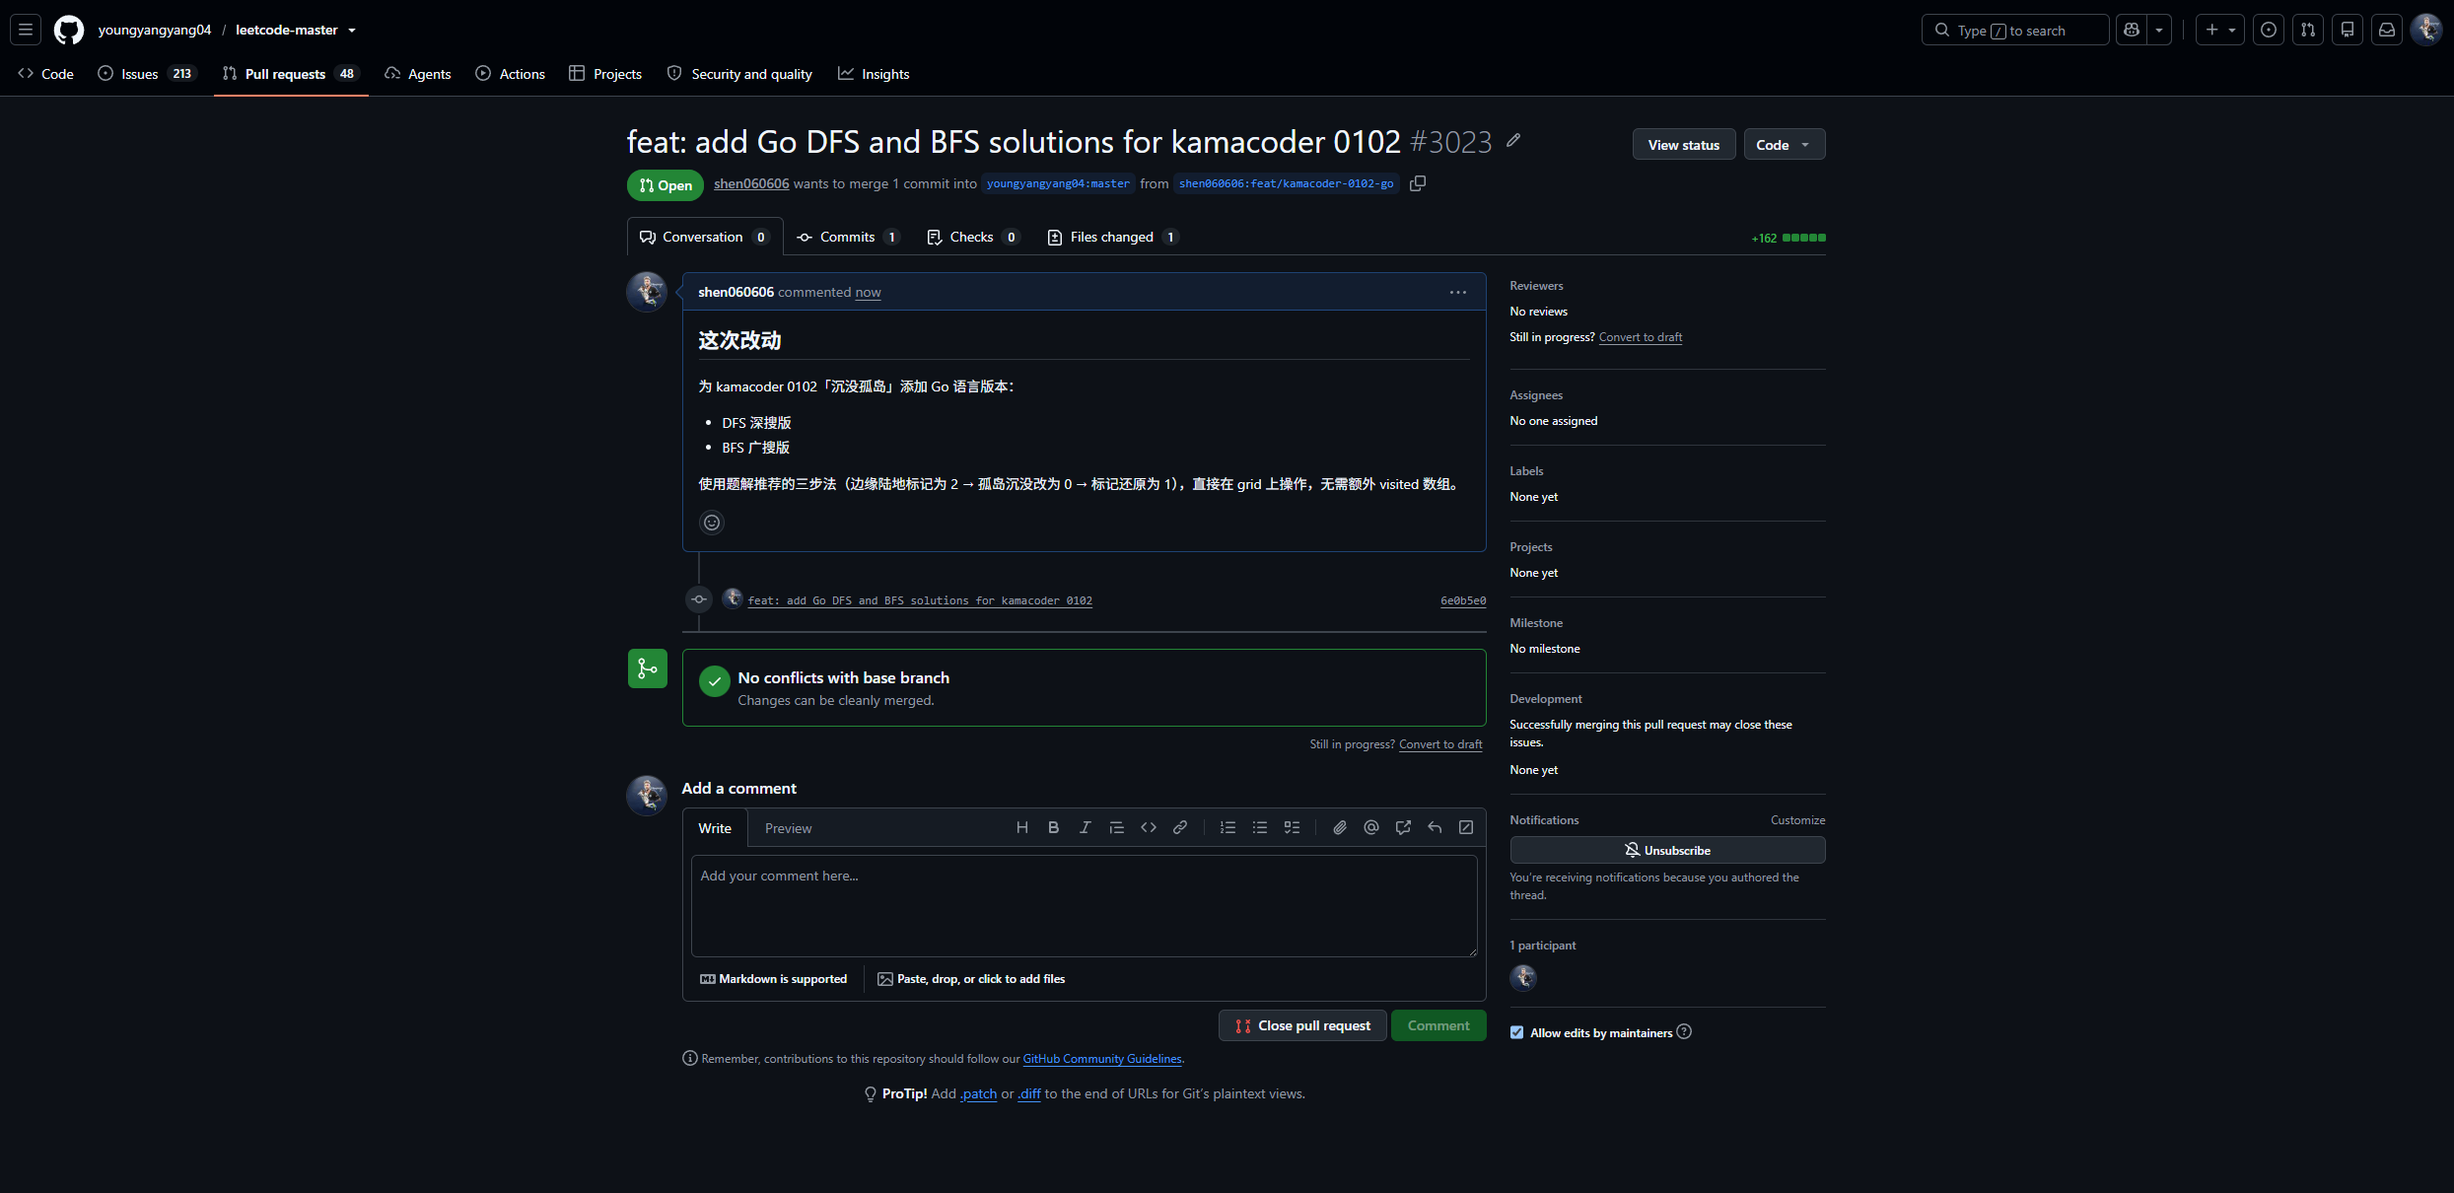The width and height of the screenshot is (2454, 1193).
Task: Insert a numbered list in the comment
Action: pyautogui.click(x=1227, y=827)
